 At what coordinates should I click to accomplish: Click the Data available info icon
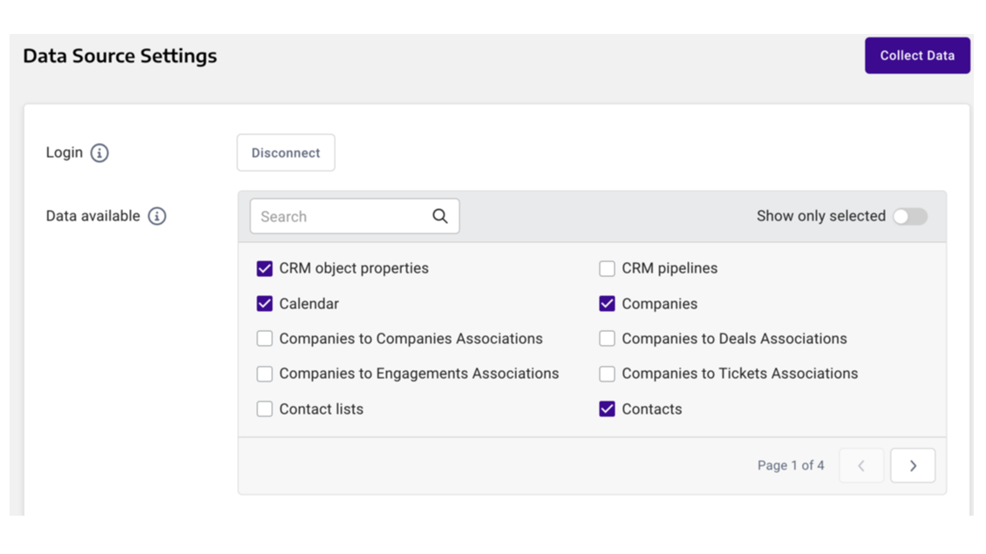(157, 216)
